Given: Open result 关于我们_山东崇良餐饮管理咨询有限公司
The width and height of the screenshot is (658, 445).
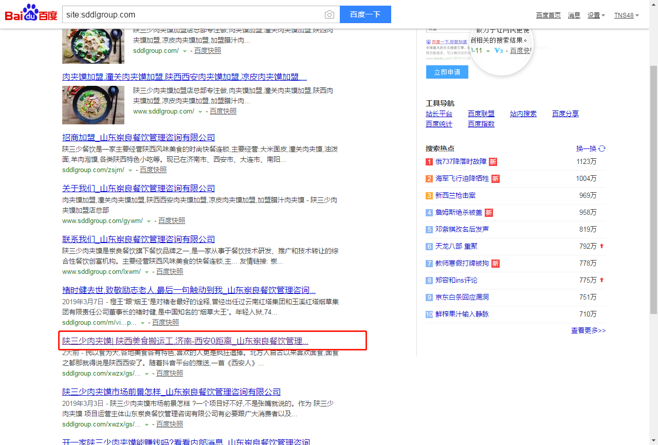Looking at the screenshot, I should coord(139,189).
